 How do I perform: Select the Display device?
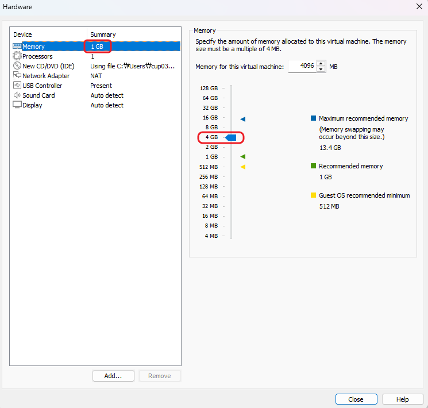tap(95, 105)
